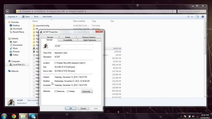Close the AC3SP Properties dialog
Screen dimensions: 212x119
pyautogui.click(x=99, y=31)
